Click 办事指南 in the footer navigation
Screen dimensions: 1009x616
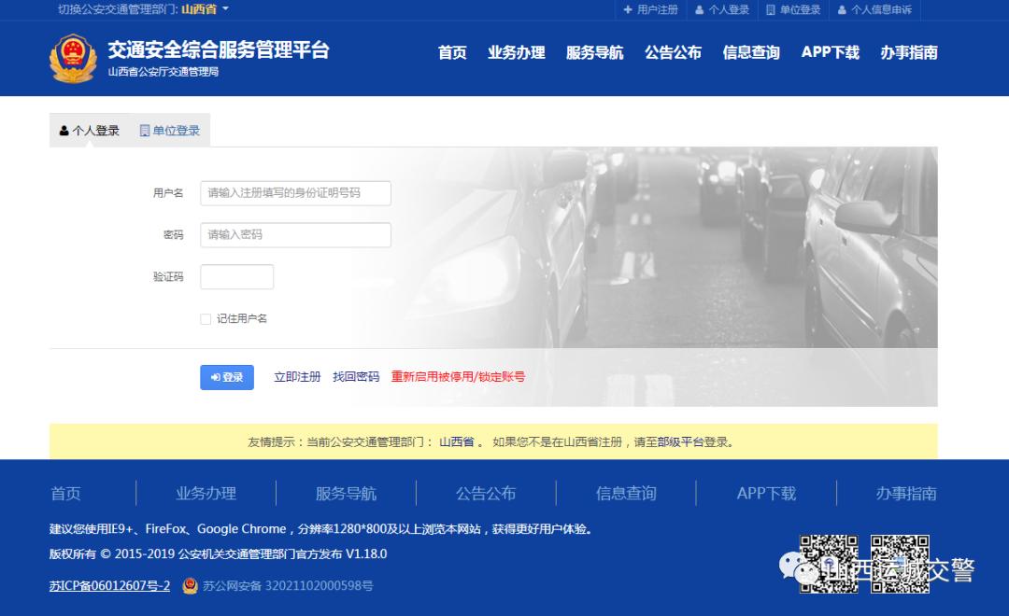coord(906,493)
